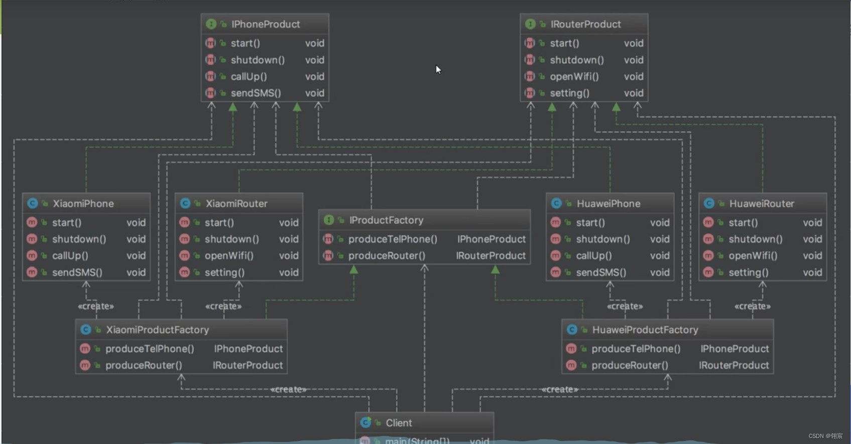Click callUp() method in XiaomiPhone
This screenshot has width=851, height=444.
[70, 255]
